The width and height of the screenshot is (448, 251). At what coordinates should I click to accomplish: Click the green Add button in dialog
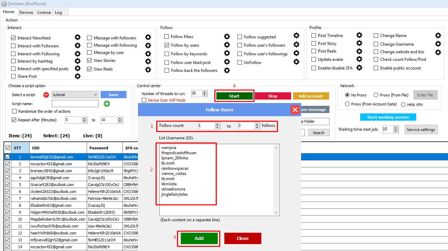click(x=199, y=238)
